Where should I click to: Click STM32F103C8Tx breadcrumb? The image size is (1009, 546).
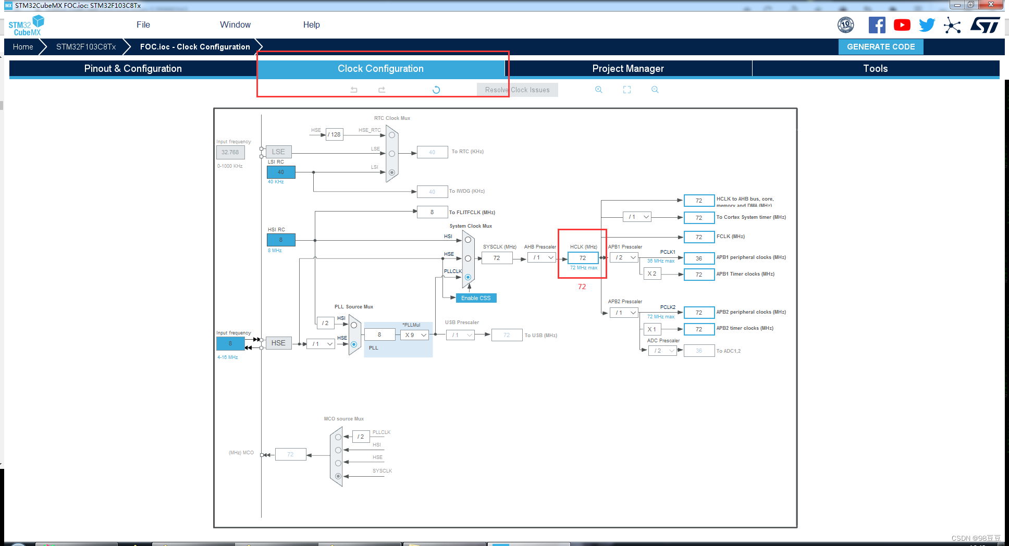pos(86,47)
